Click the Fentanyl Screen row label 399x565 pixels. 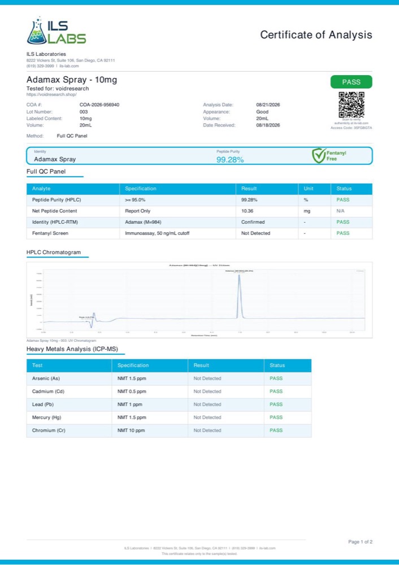(50, 233)
